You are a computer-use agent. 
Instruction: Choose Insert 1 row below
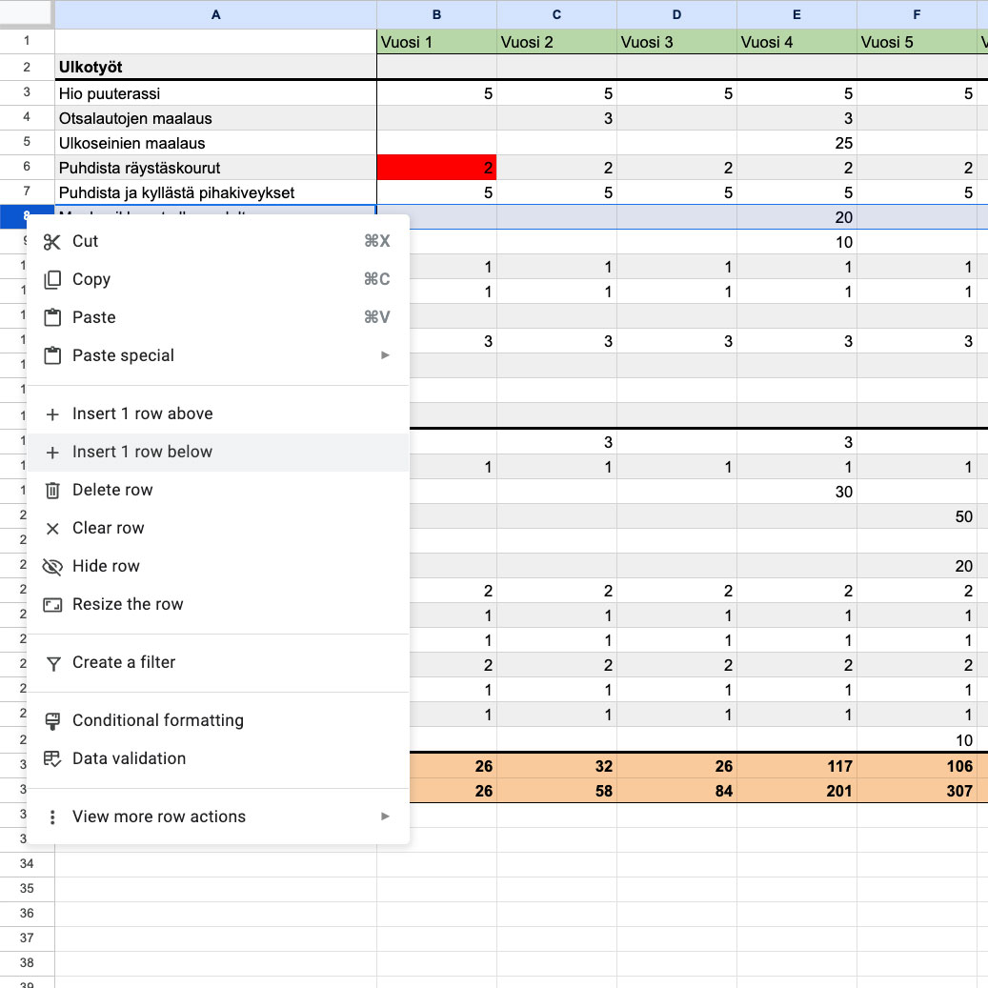tap(142, 452)
